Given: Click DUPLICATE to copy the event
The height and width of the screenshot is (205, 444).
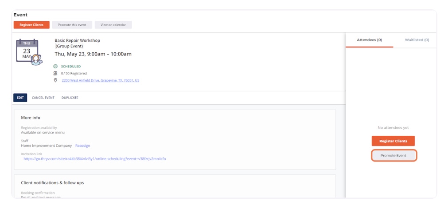Looking at the screenshot, I should pyautogui.click(x=70, y=98).
